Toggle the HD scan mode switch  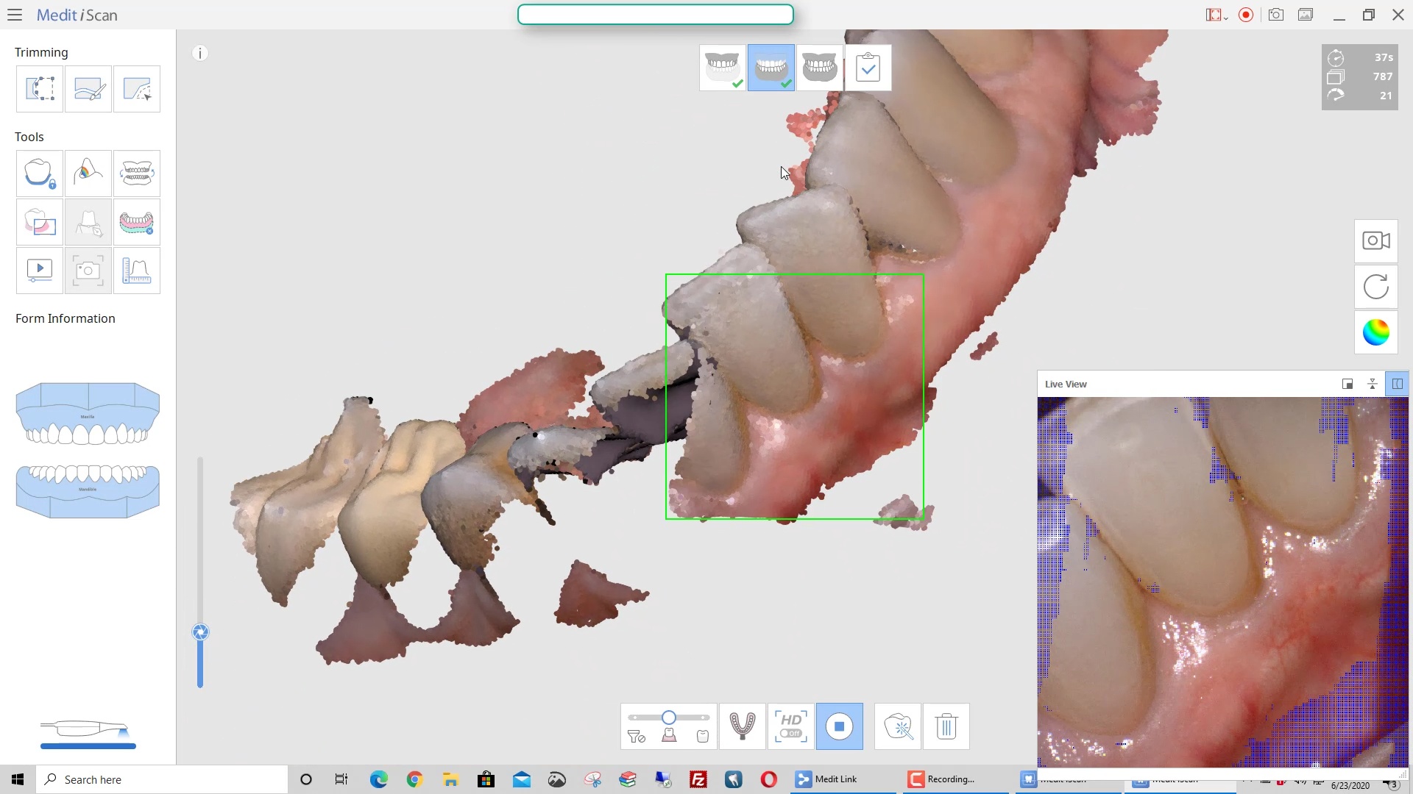(x=790, y=726)
